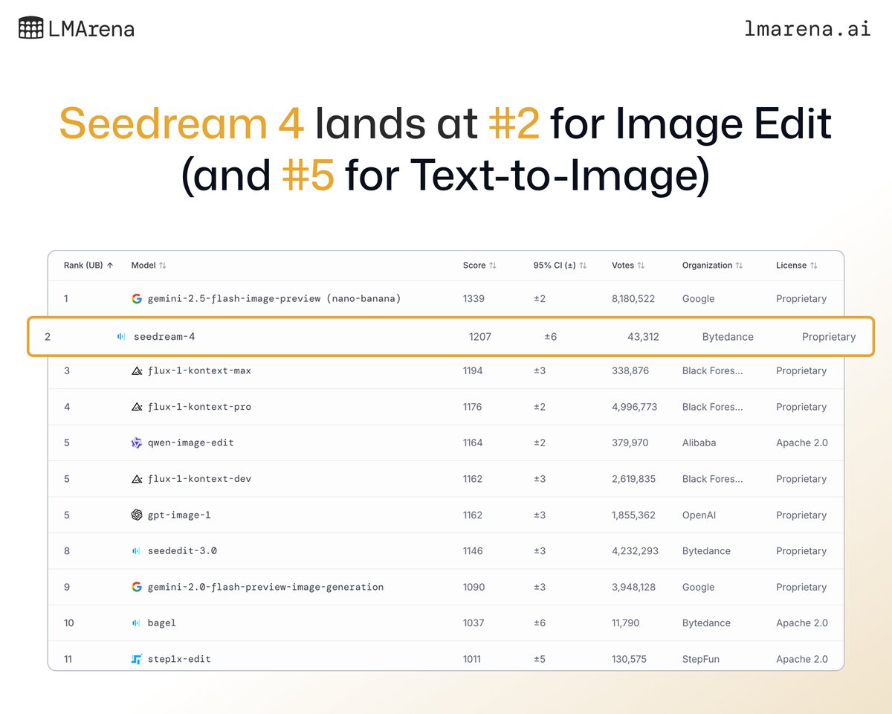Viewport: 892px width, 714px height.
Task: Click the rank number 11 cell
Action: coord(68,659)
